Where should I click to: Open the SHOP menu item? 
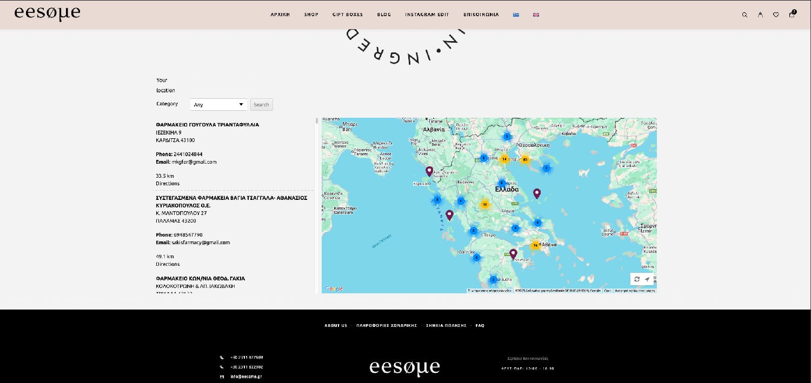(311, 15)
